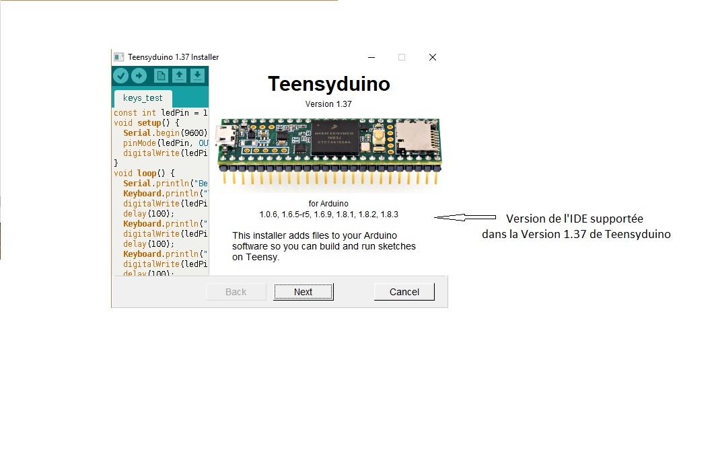Screen dimensions: 712x462
Task: Click the 'pinMode(ledPin,' code line
Action: (x=166, y=143)
